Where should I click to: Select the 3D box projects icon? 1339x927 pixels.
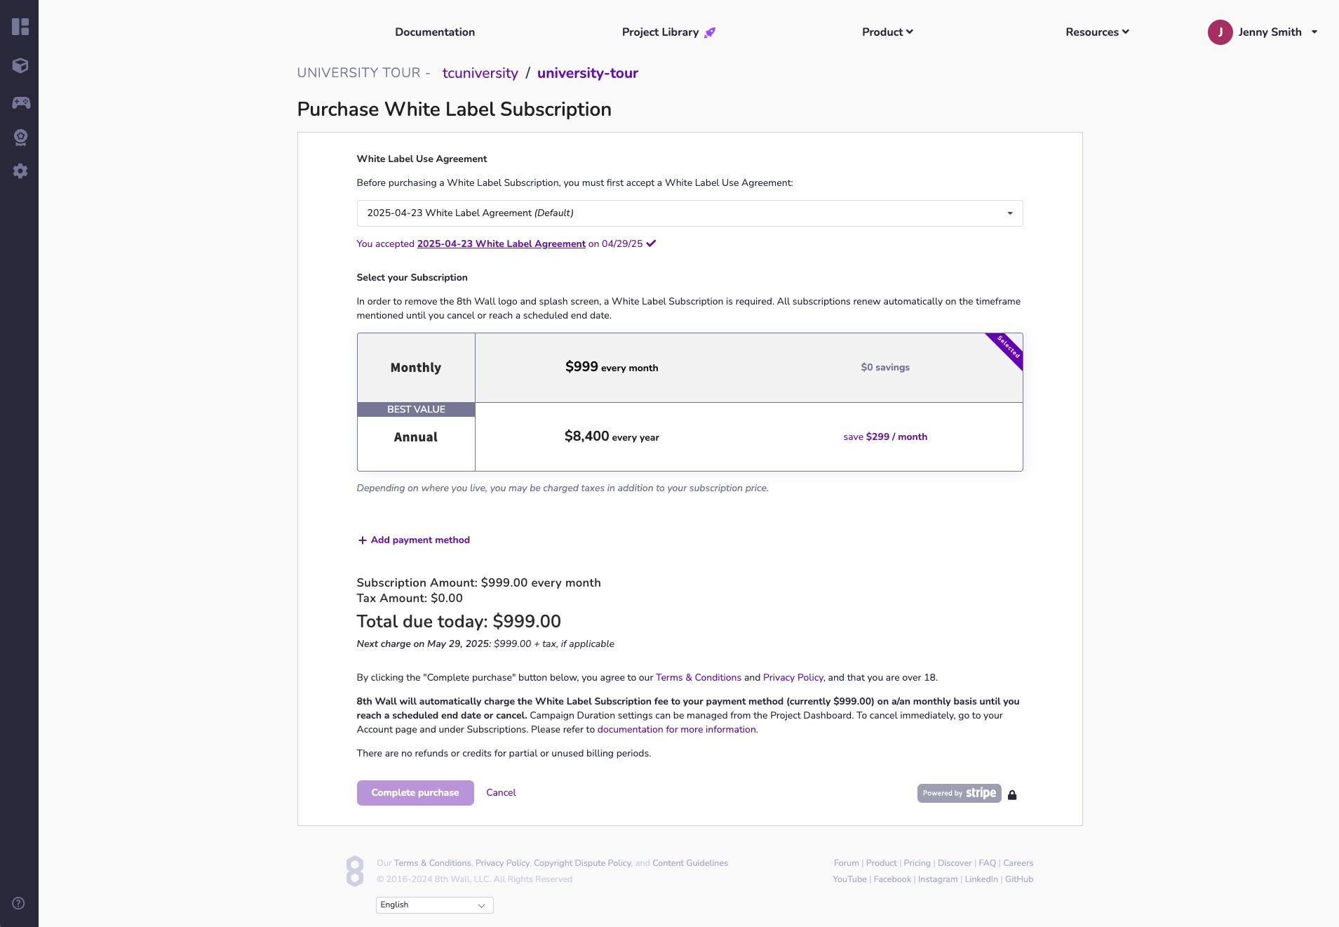(20, 67)
